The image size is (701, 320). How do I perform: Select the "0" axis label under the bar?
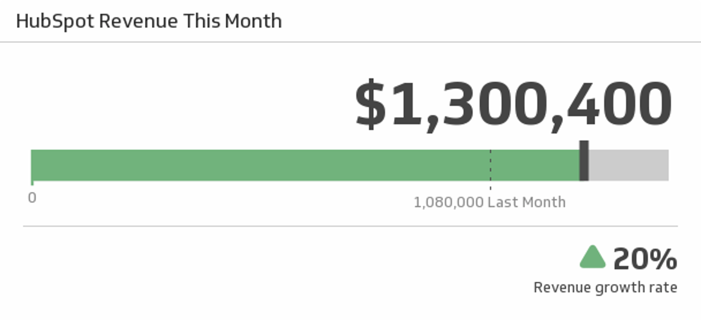point(32,198)
